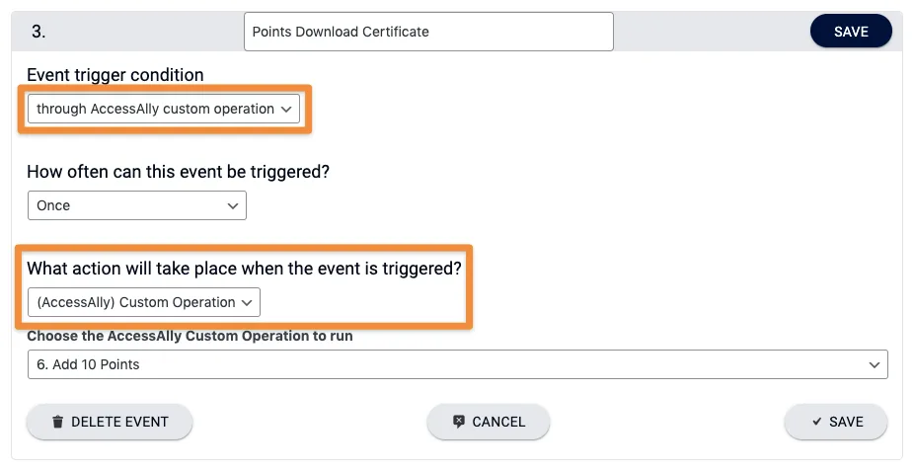This screenshot has height=471, width=914.
Task: Click the 'How often can this event be triggered?' label
Action: pos(178,171)
